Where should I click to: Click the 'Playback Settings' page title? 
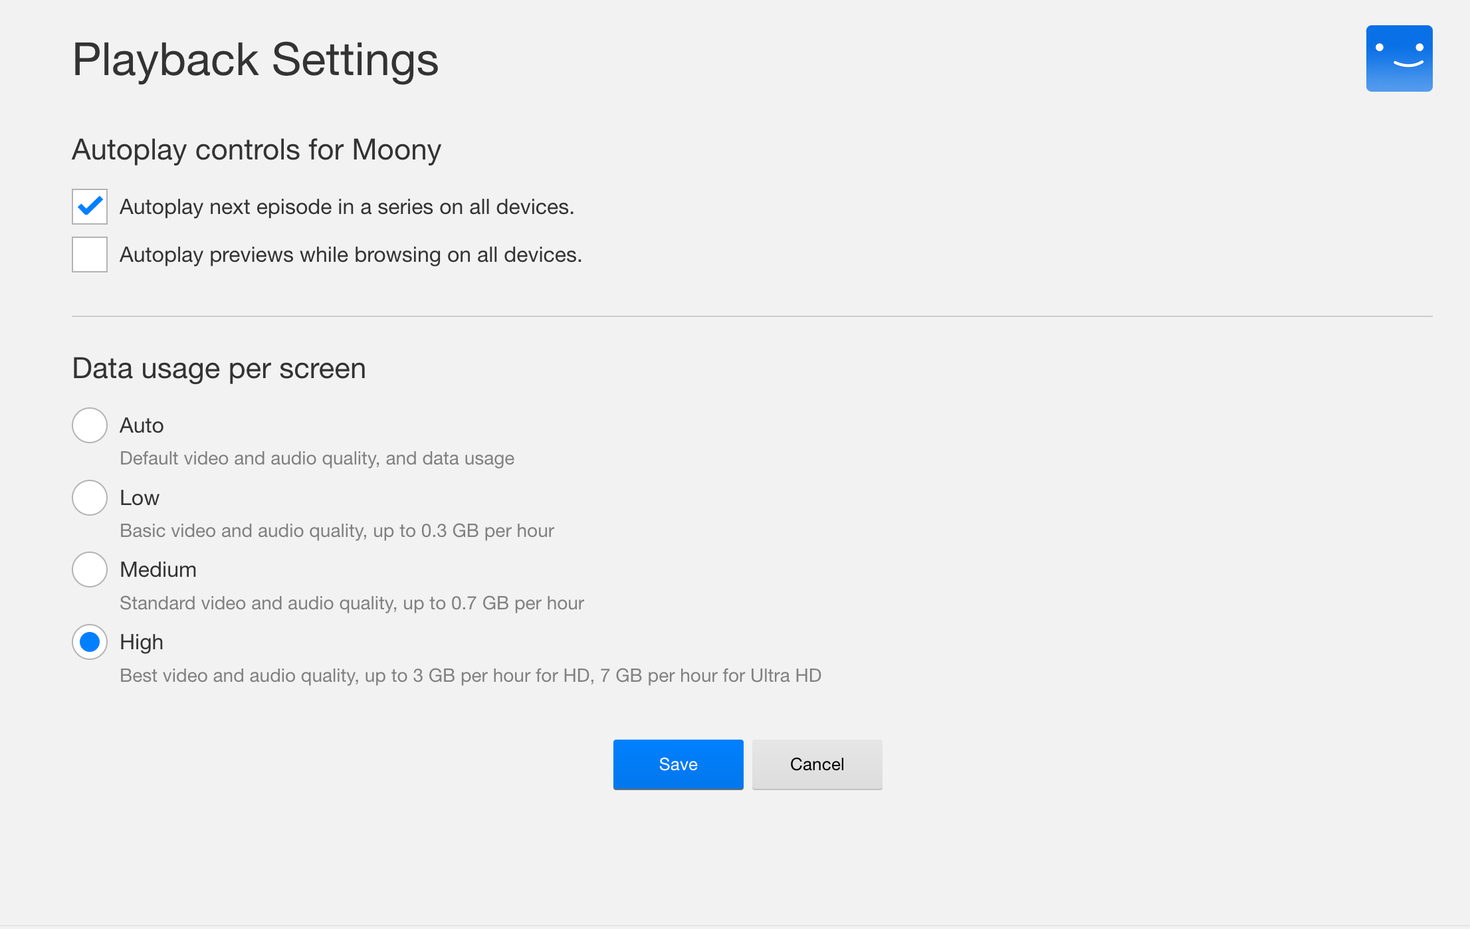click(255, 60)
